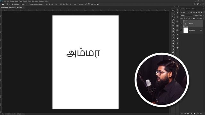Toggle pixel layer filter in Layers panel
The width and height of the screenshot is (205, 115).
pos(191,12)
